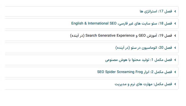Viewport: 186px width, 106px height.
Task: Expand the arrow beside فصل مکمل 2
Action: coord(175,72)
